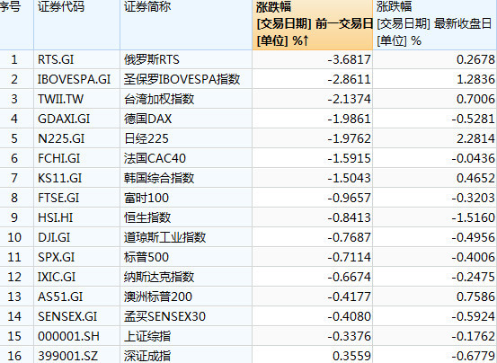Select name 法国CAC40
Image resolution: width=497 pixels, height=363 pixels.
pos(155,158)
